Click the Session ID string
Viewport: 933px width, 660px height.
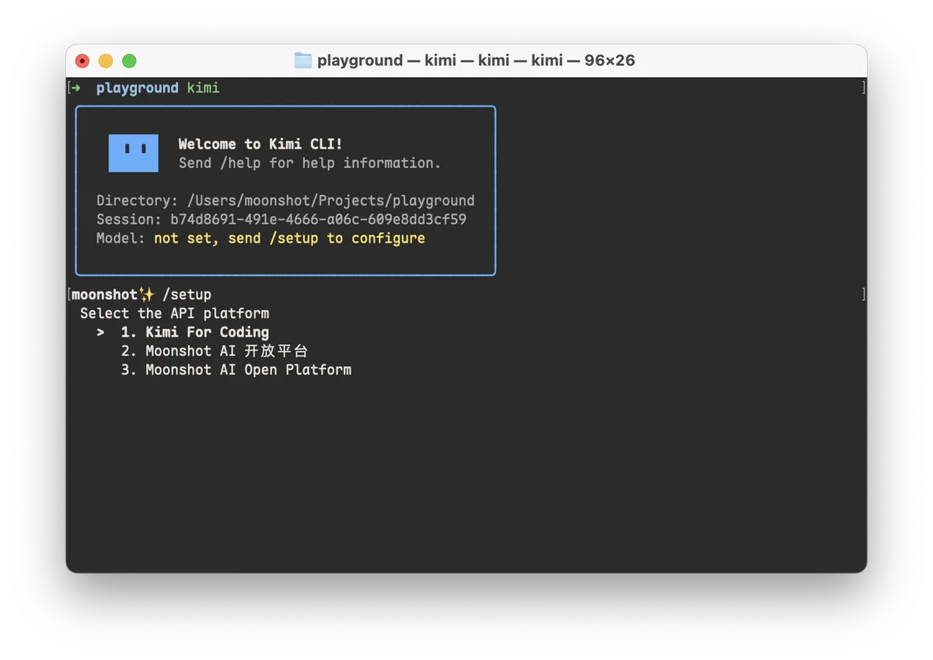tap(318, 220)
